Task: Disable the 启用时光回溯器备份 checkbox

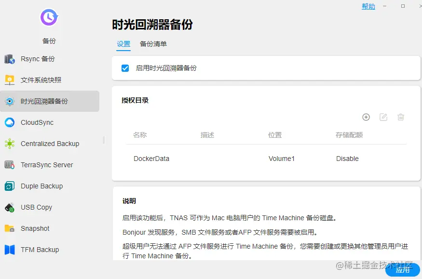Action: 125,68
